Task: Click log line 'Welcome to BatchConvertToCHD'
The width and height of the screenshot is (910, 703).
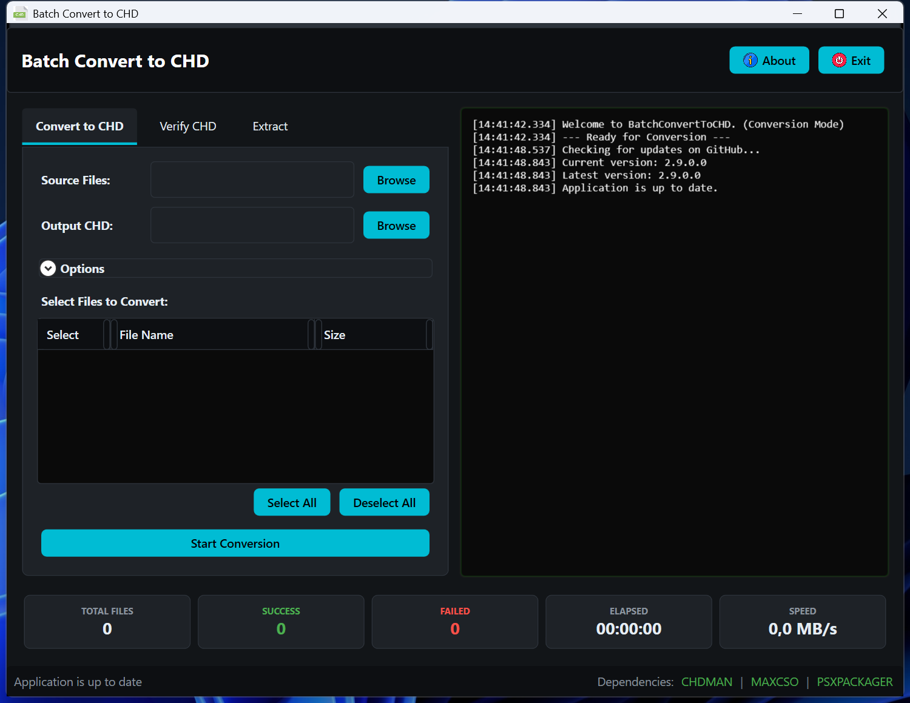Action: point(658,124)
